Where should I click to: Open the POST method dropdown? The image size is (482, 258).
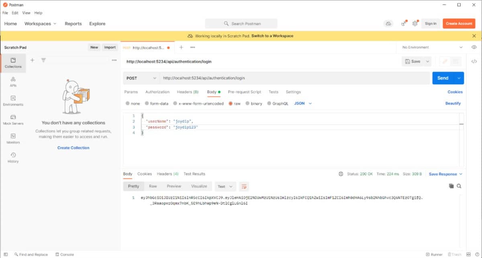[141, 78]
